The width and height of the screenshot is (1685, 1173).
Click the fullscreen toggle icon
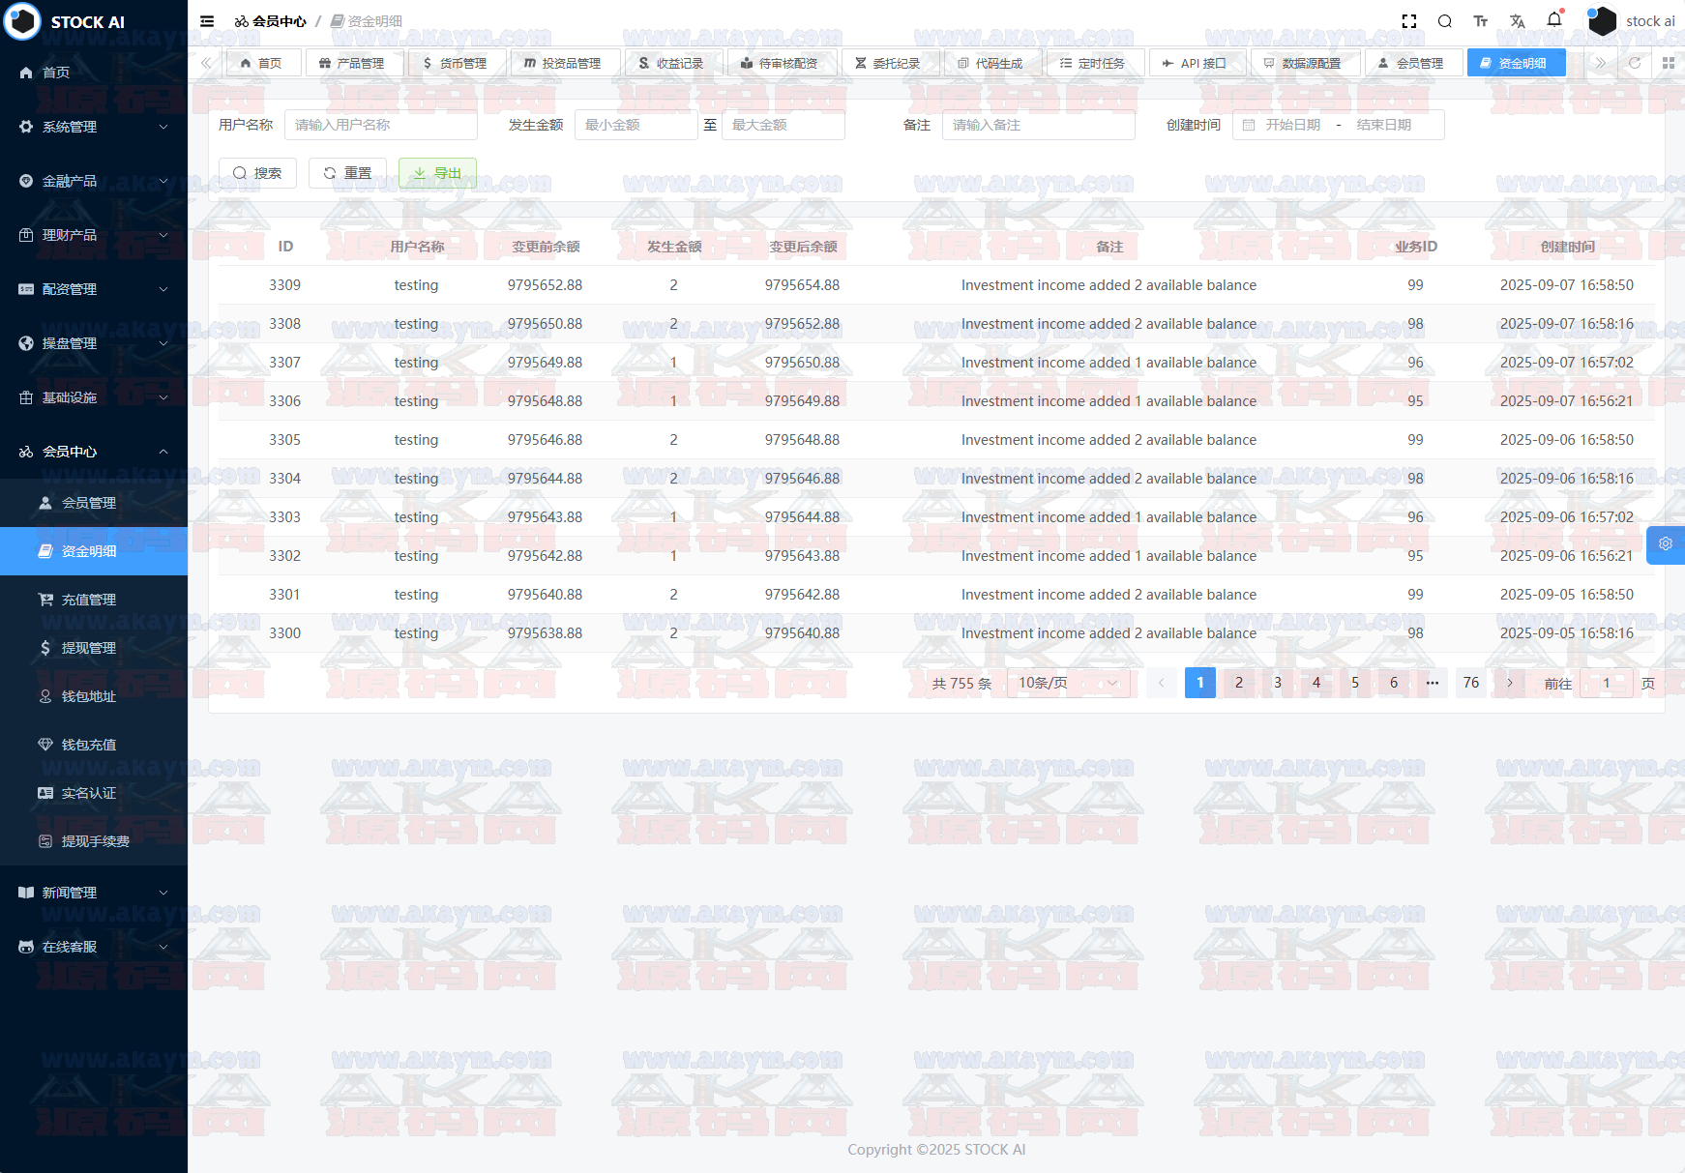click(x=1409, y=21)
